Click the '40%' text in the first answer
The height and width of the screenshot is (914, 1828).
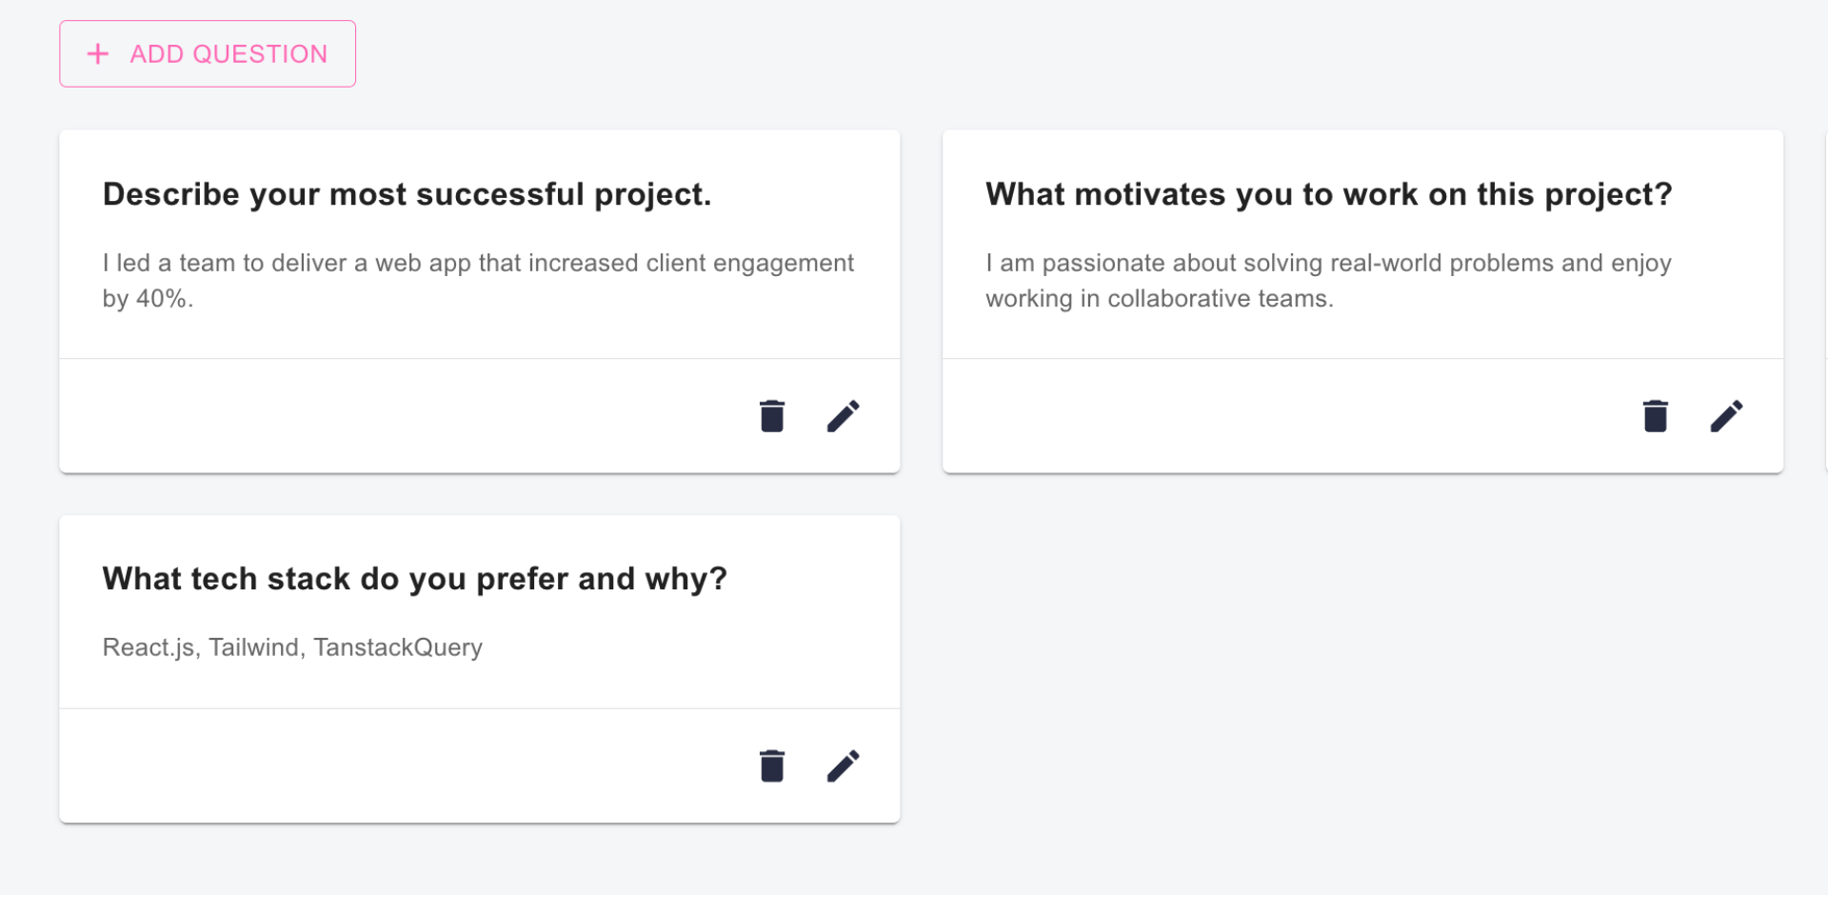coord(162,299)
